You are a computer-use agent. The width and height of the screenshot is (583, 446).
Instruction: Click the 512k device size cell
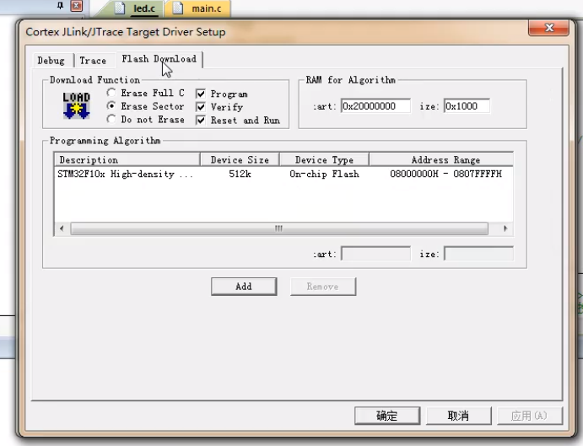(240, 174)
